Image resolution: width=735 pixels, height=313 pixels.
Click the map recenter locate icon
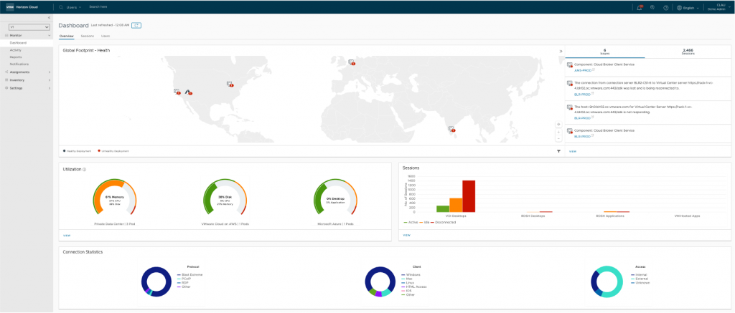pyautogui.click(x=558, y=124)
